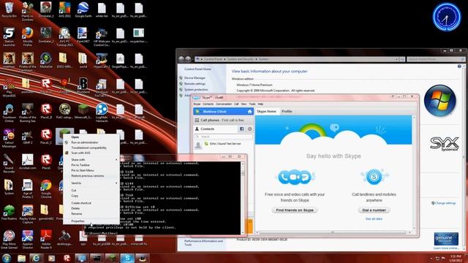Click Remote settings in the System window
Screen dimensions: 468x263
(x=195, y=84)
